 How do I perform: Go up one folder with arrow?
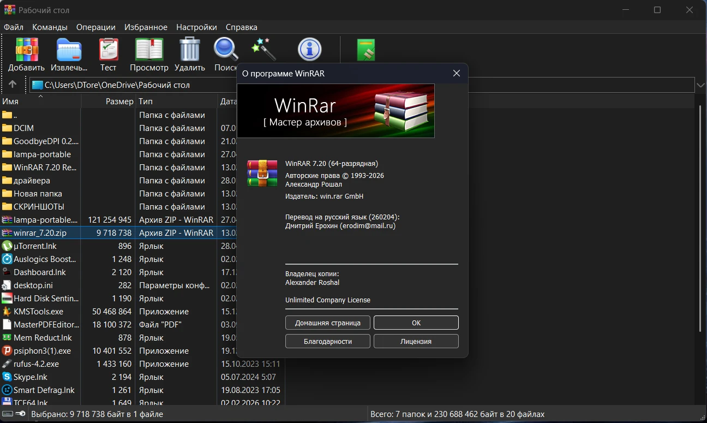(13, 85)
